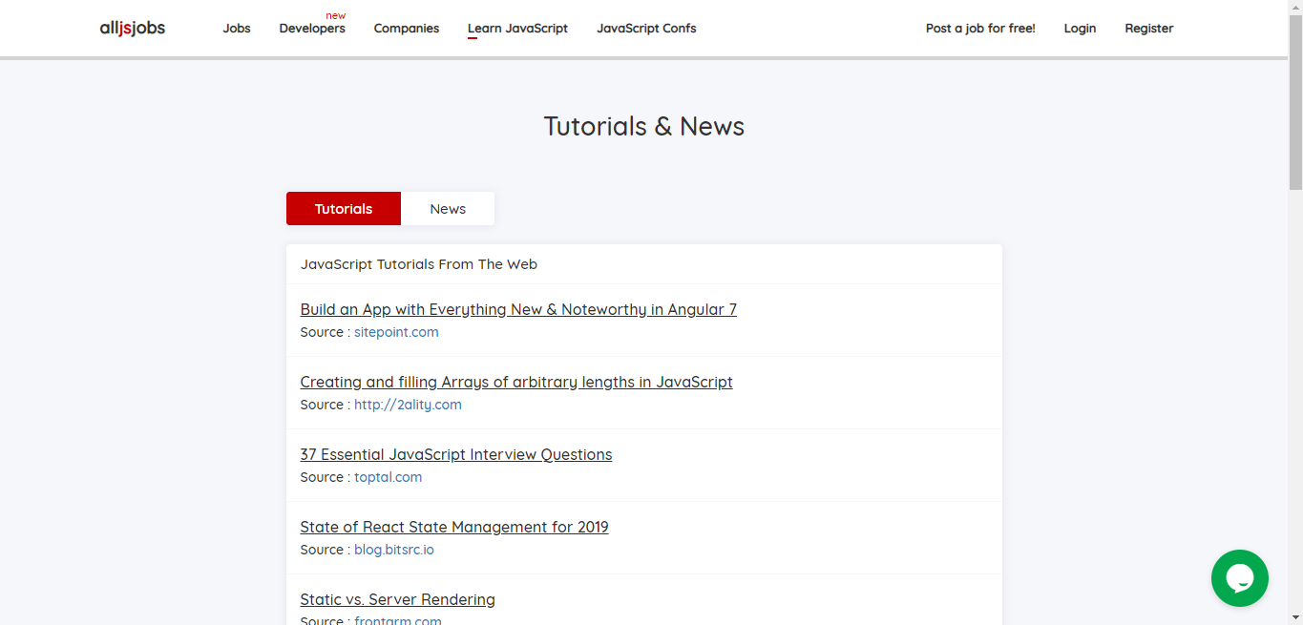Select the Tutorials tab
This screenshot has width=1303, height=625.
343,208
